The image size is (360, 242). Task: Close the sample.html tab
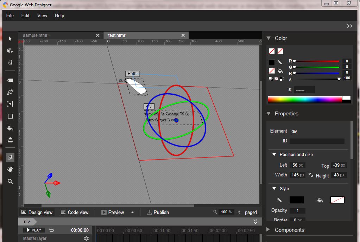[97, 35]
